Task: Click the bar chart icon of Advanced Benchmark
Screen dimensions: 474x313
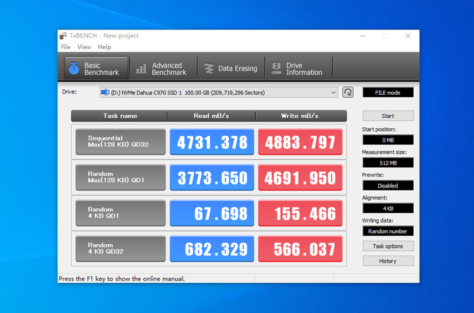Action: 141,69
